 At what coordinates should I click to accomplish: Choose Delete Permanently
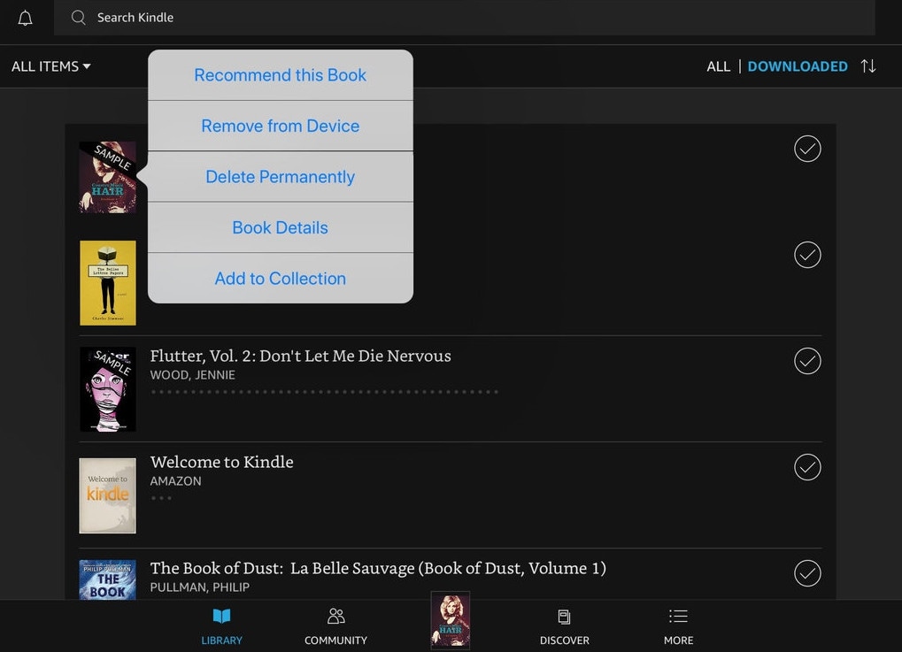point(280,177)
